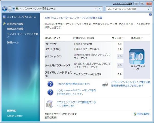154x123 pixels.
Task: Click the forward navigation arrow button
Action: point(10,9)
